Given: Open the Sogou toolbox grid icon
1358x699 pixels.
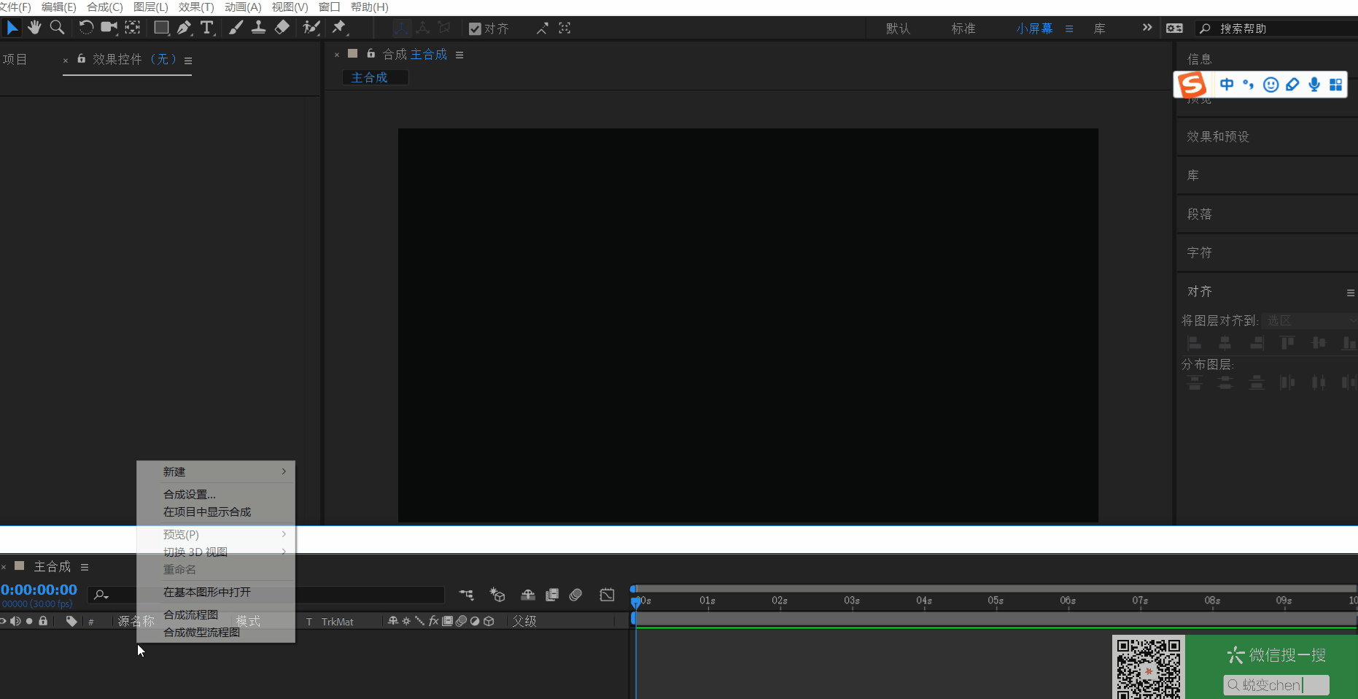Looking at the screenshot, I should click(x=1335, y=85).
